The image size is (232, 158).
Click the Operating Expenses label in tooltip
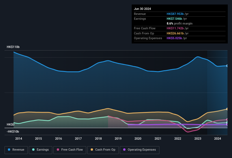click(x=148, y=38)
